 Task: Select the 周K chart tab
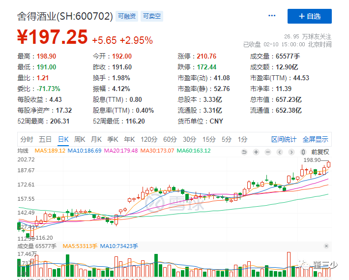(80, 139)
